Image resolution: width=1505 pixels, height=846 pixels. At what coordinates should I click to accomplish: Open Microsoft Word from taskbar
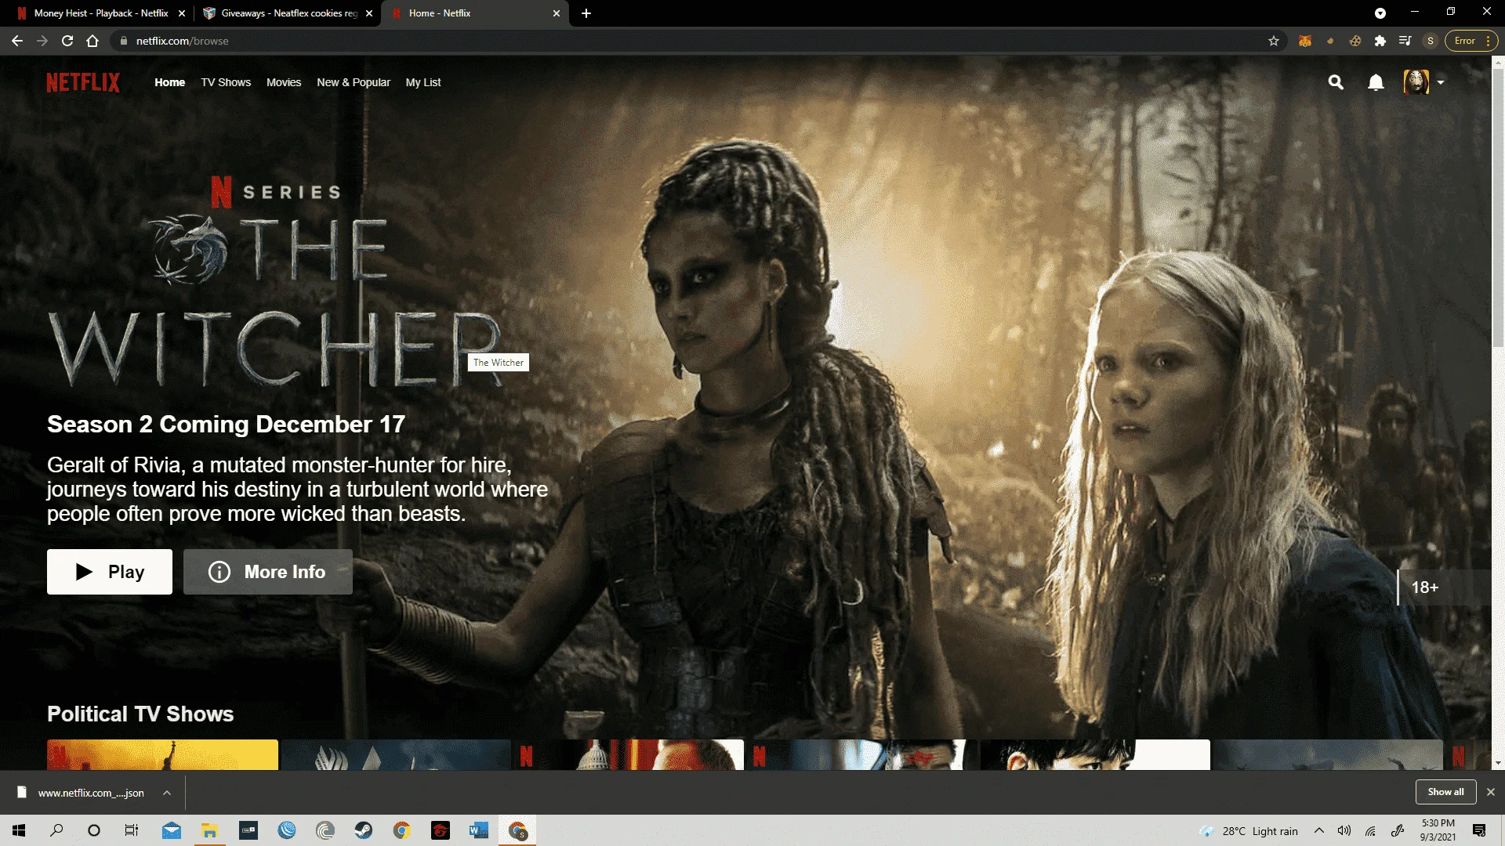[479, 830]
